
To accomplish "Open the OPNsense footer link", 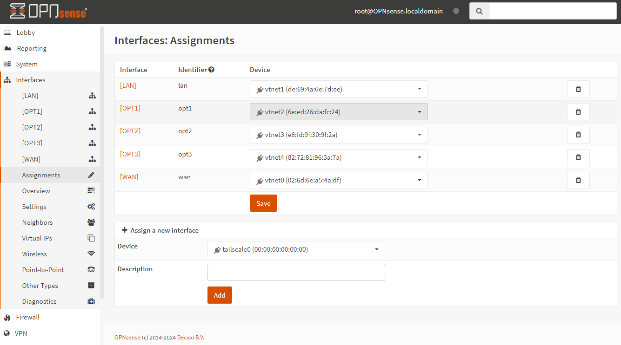I will click(x=127, y=338).
